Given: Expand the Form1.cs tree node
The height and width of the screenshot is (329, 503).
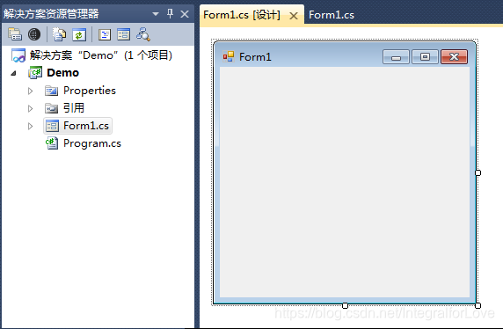Looking at the screenshot, I should click(31, 126).
